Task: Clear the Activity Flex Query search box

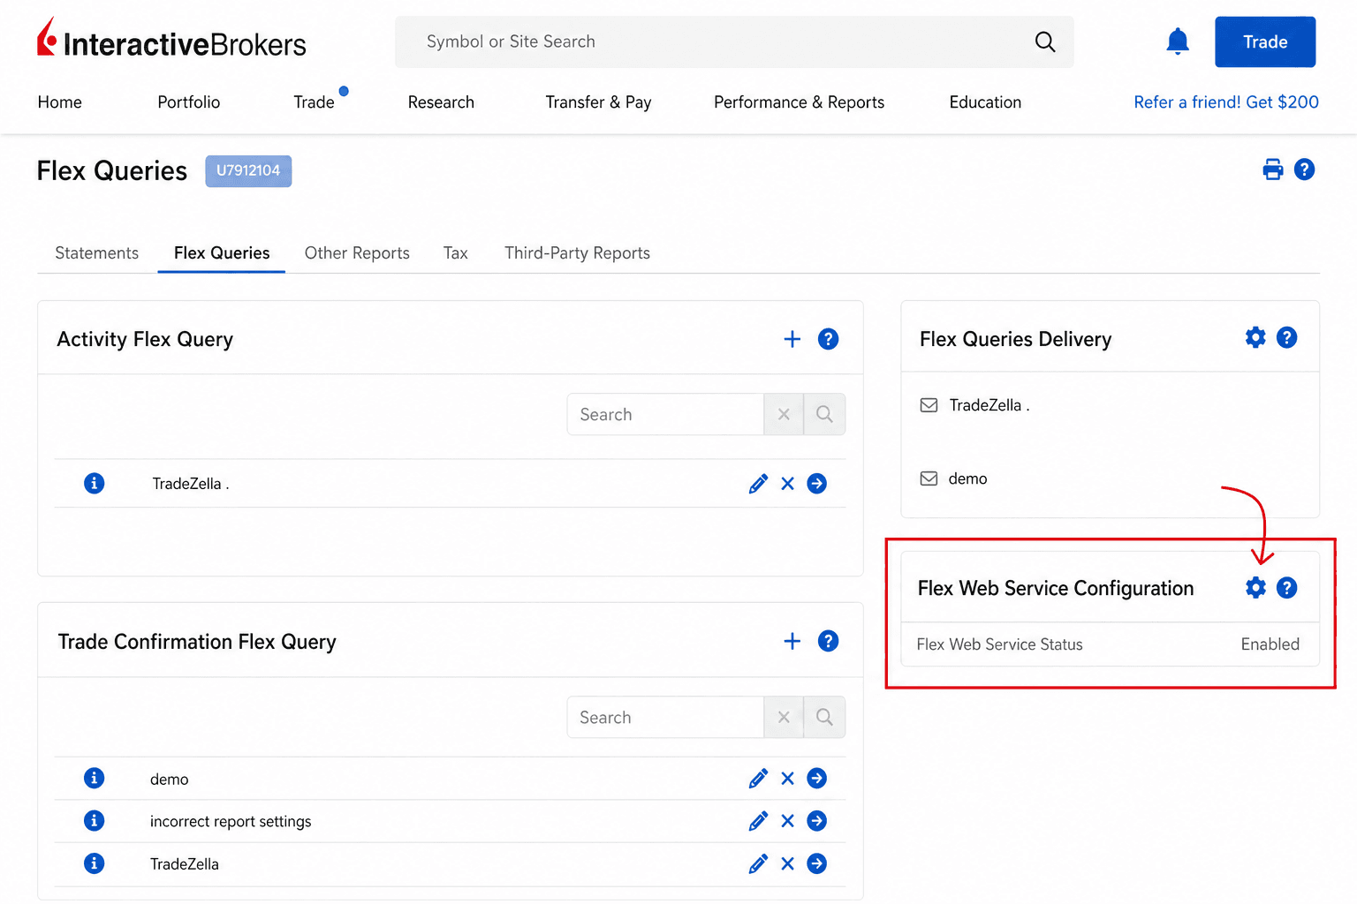Action: (784, 414)
